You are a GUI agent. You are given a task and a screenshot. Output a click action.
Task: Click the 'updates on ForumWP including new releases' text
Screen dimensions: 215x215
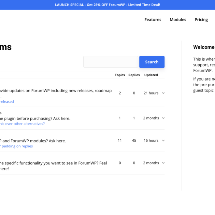click(x=51, y=91)
